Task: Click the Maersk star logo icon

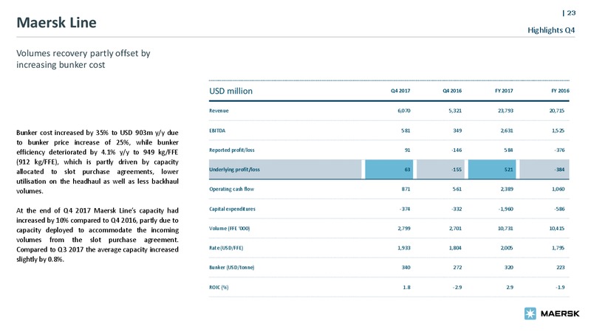Action: (x=530, y=313)
